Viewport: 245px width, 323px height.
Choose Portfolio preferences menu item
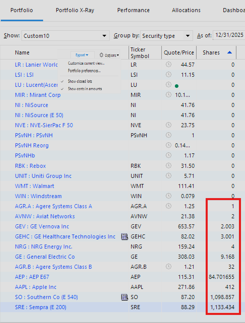[x=84, y=71]
